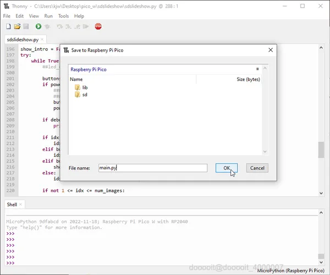The width and height of the screenshot is (330, 275).
Task: Click the Cancel button in save dialog
Action: (x=257, y=168)
